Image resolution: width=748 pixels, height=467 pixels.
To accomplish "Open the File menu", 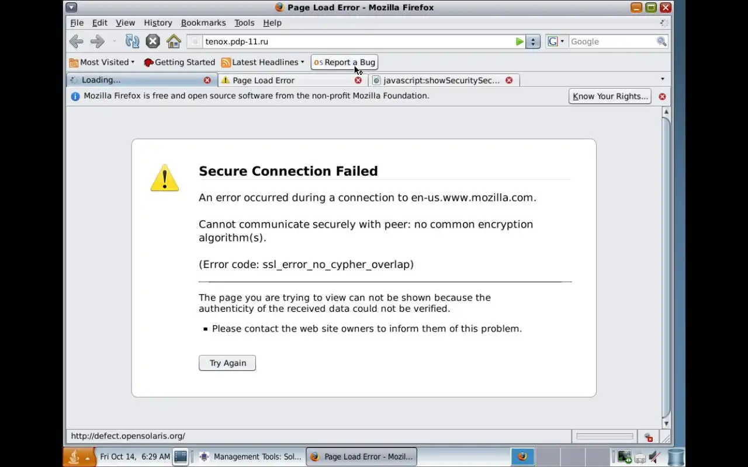I will [x=77, y=23].
